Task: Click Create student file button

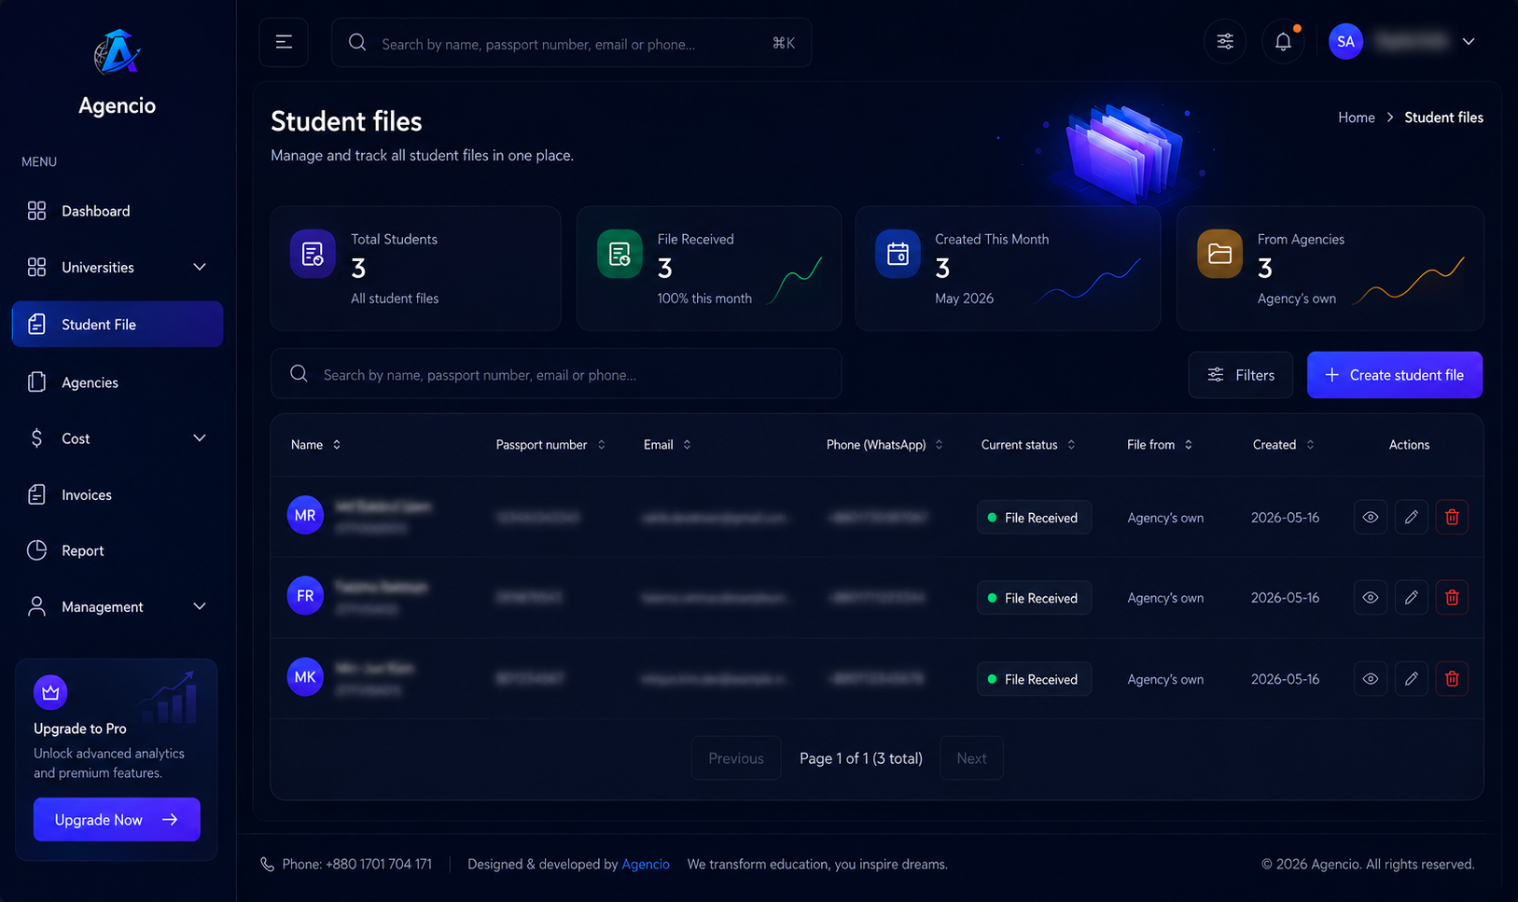Action: tap(1395, 375)
